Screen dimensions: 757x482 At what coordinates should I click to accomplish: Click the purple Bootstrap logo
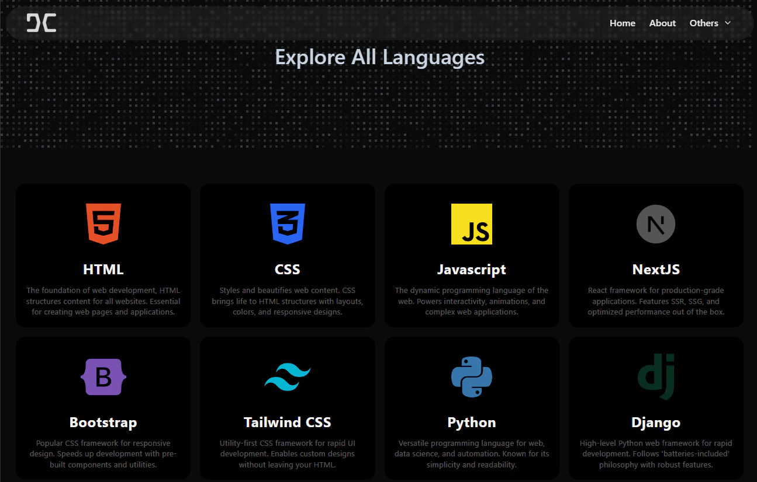[103, 377]
